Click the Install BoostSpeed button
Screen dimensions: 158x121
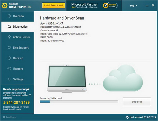pyautogui.click(x=53, y=6)
